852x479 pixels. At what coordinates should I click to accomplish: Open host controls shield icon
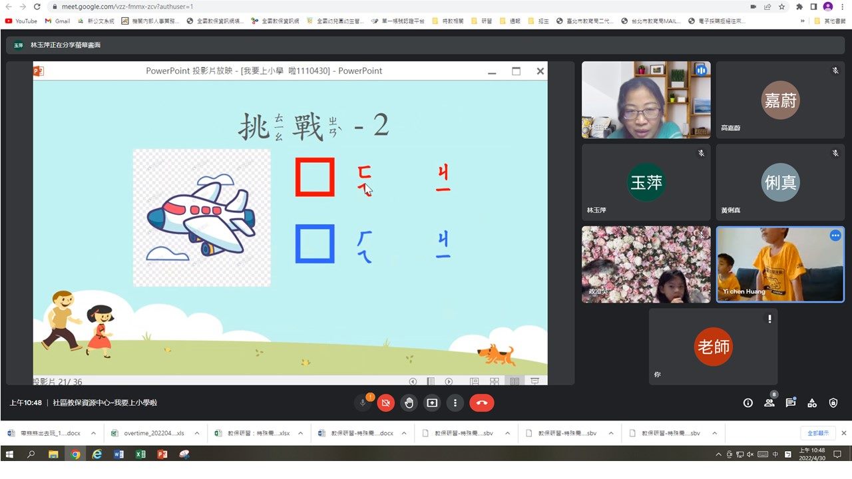tap(833, 402)
